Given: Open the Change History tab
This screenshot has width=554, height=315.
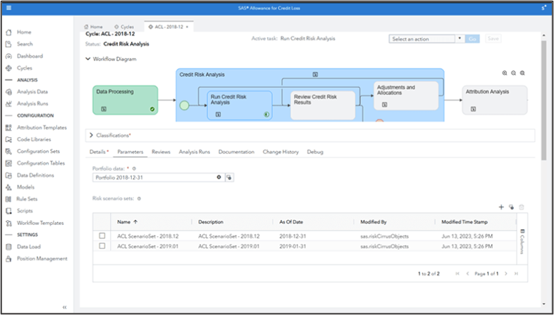Looking at the screenshot, I should pyautogui.click(x=281, y=152).
